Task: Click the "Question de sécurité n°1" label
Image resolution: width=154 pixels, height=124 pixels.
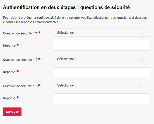Action: click(20, 33)
